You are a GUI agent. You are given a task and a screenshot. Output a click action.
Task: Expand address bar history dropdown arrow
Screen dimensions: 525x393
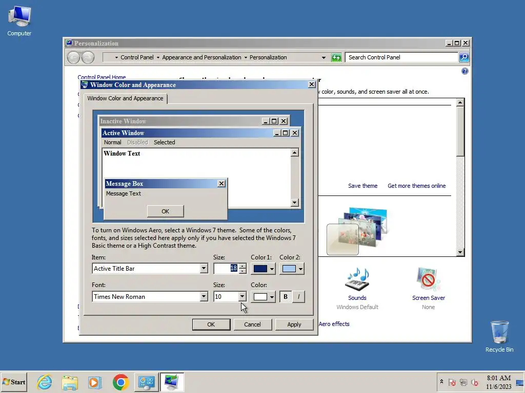tap(324, 57)
